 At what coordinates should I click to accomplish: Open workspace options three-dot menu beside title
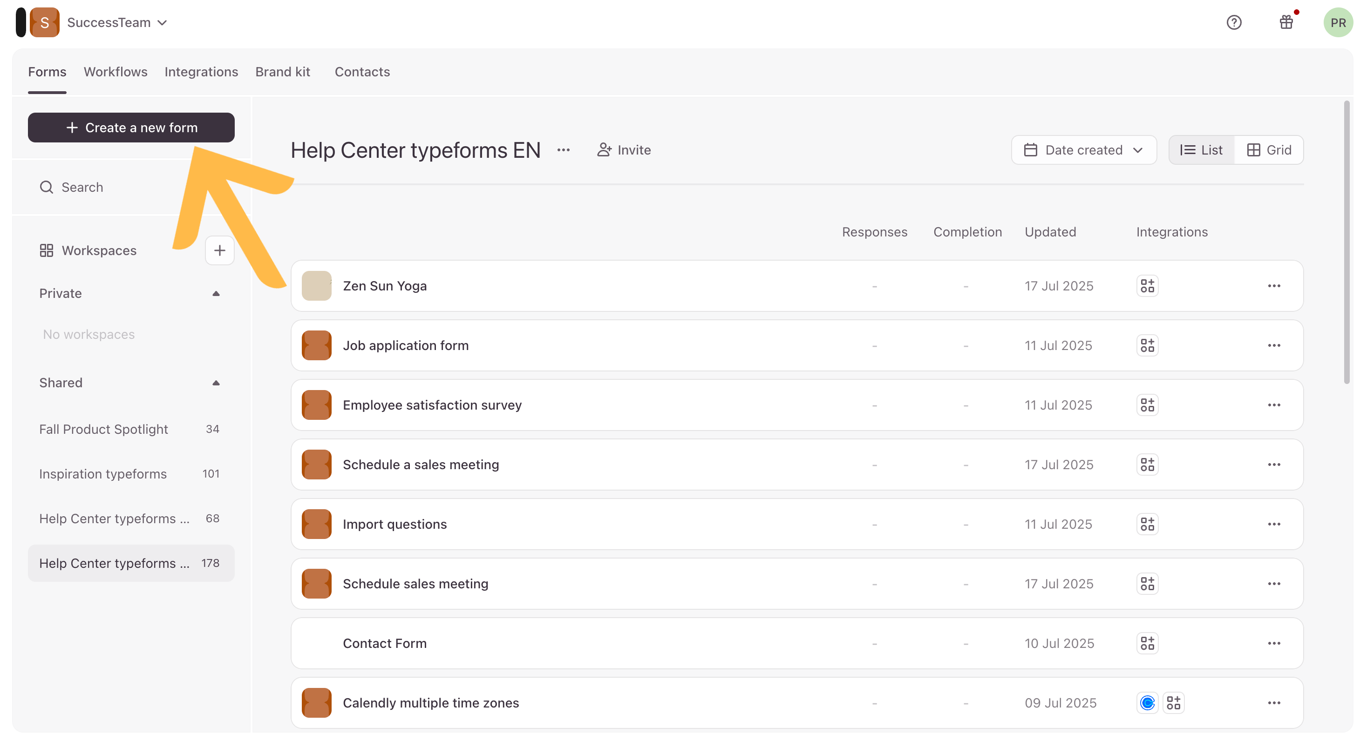pos(563,150)
